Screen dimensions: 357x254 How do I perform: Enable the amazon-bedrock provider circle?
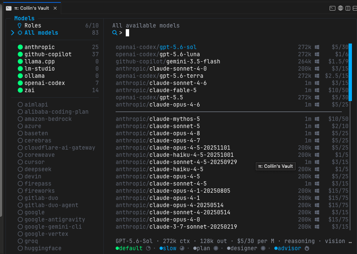(x=20, y=119)
